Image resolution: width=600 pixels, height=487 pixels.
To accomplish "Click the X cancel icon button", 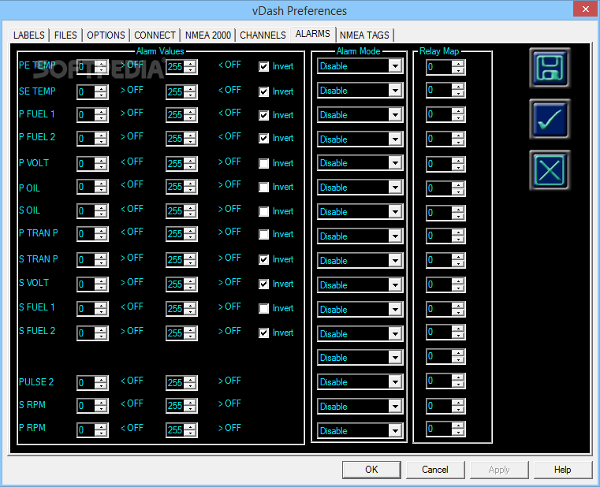I will [x=550, y=170].
